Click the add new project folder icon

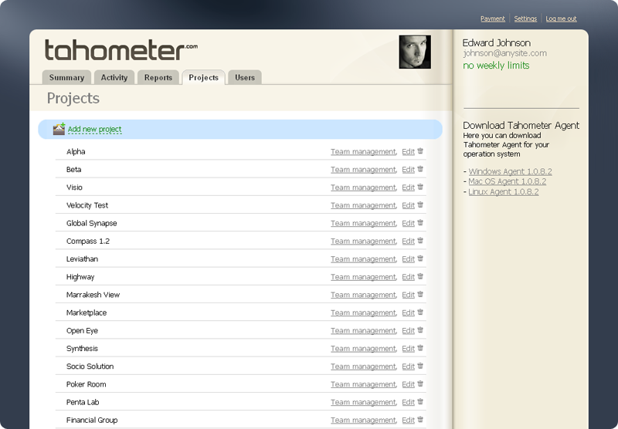(59, 129)
